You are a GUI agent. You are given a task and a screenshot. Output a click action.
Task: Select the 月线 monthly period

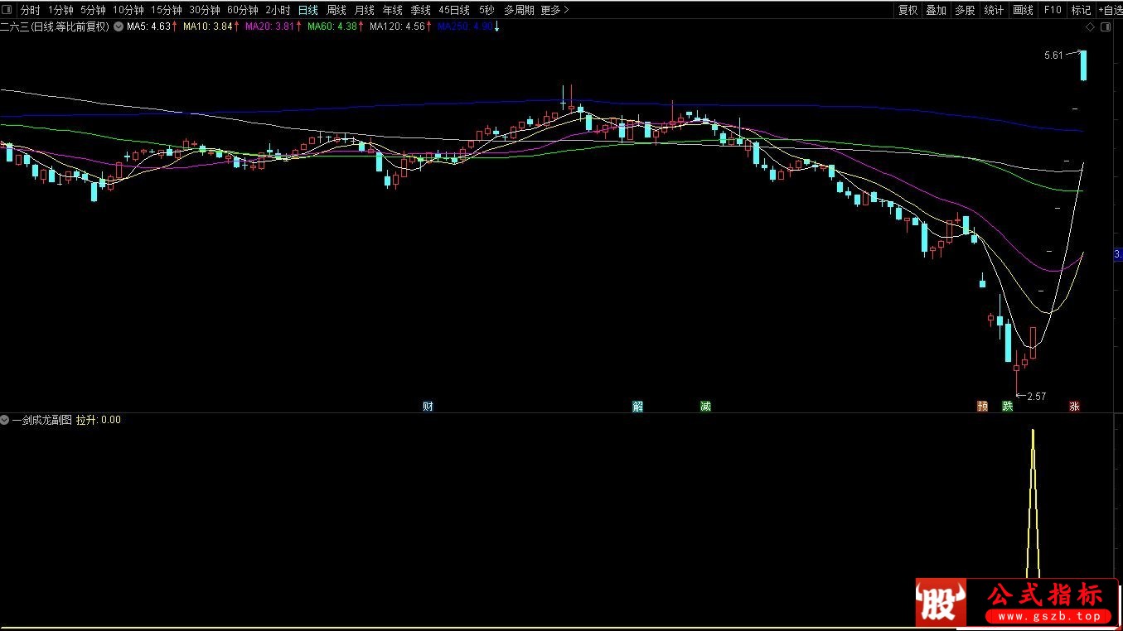coord(364,10)
